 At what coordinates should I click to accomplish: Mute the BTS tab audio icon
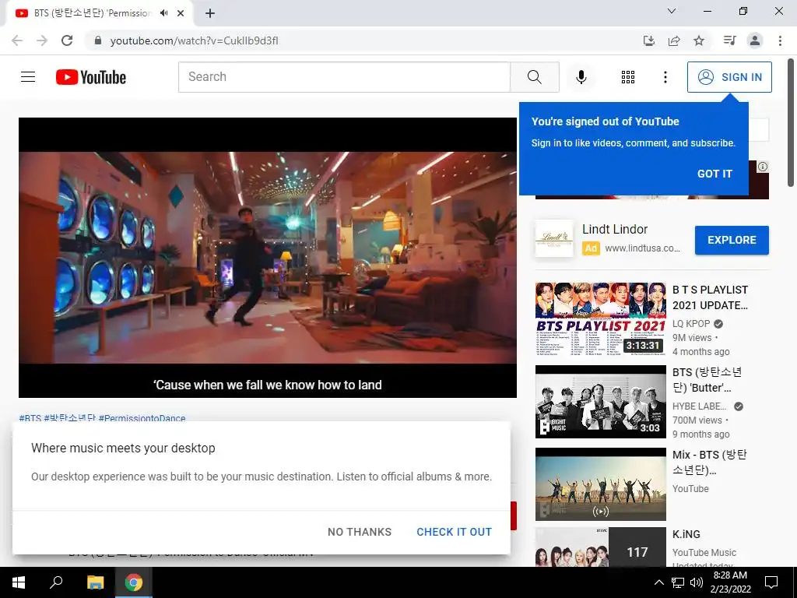pos(163,13)
